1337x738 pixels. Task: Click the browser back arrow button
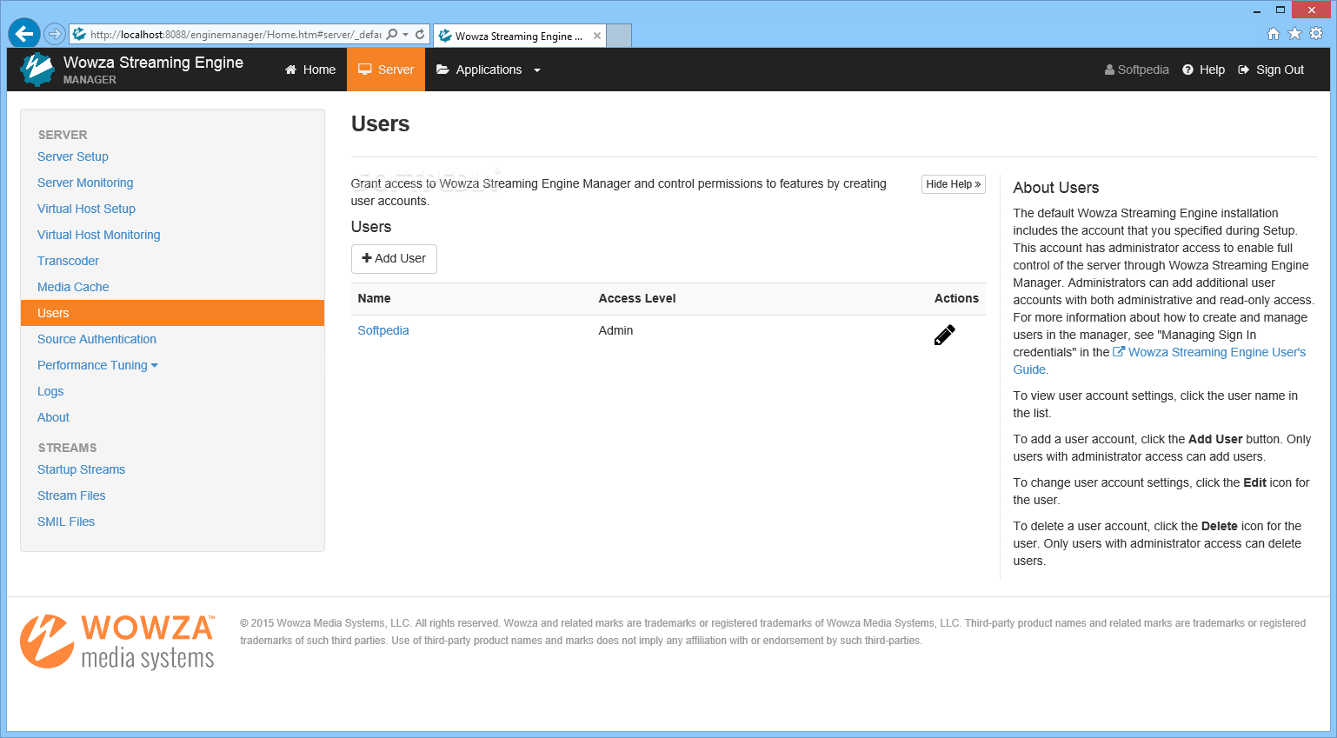(24, 34)
